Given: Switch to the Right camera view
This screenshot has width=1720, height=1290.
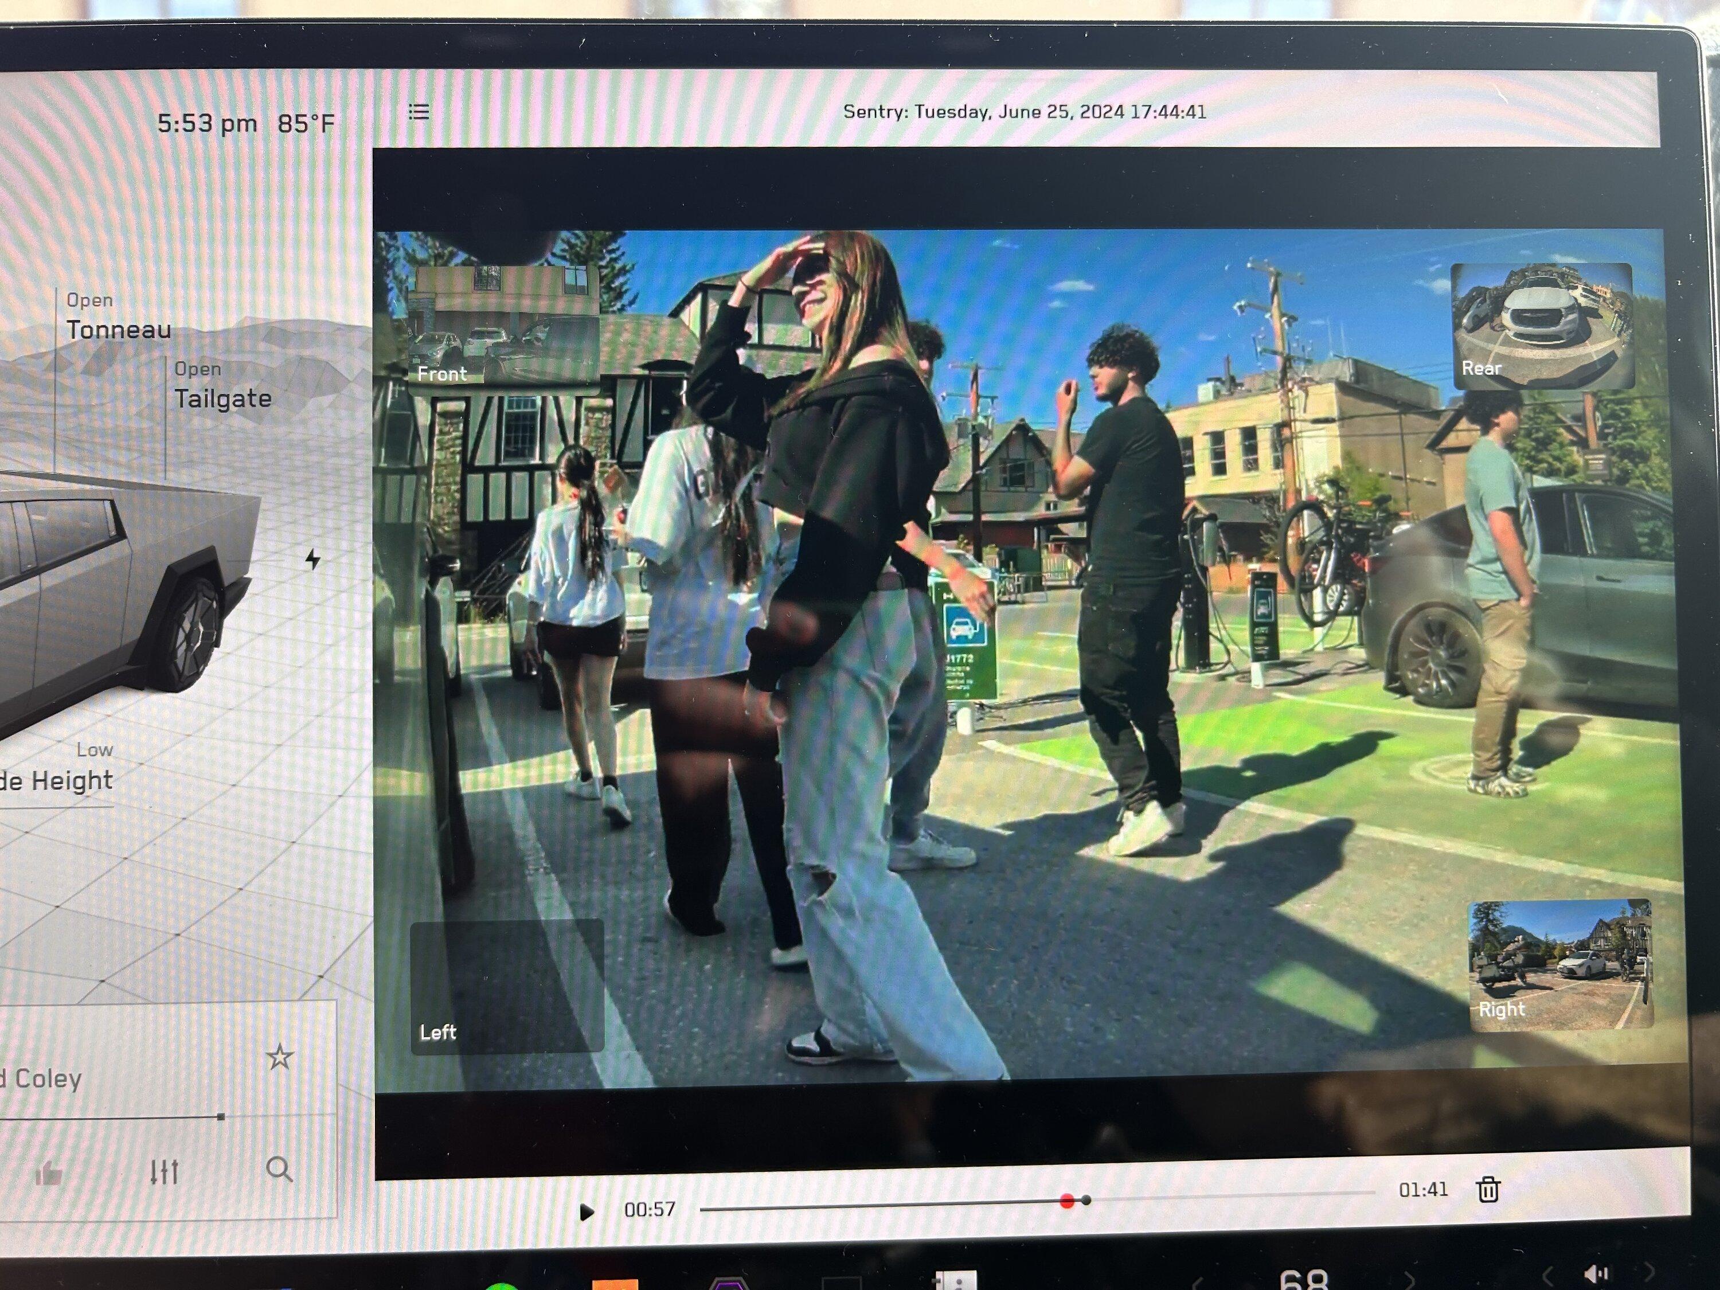Looking at the screenshot, I should (x=1560, y=964).
